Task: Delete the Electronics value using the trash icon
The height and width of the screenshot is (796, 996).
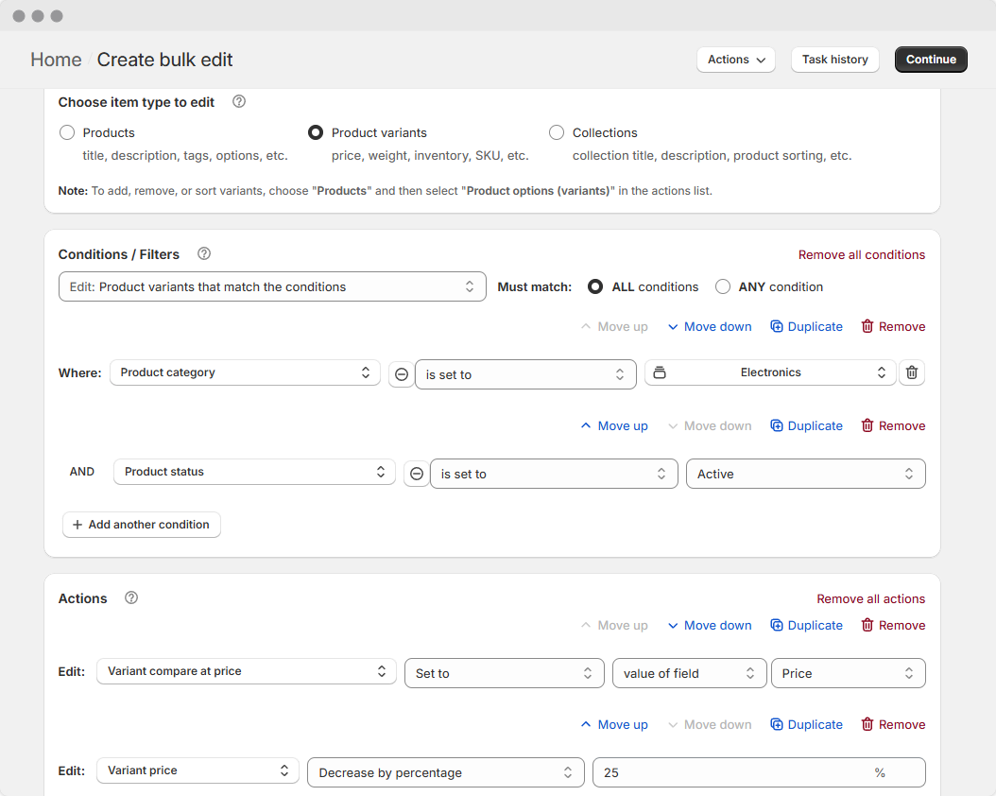Action: (911, 372)
